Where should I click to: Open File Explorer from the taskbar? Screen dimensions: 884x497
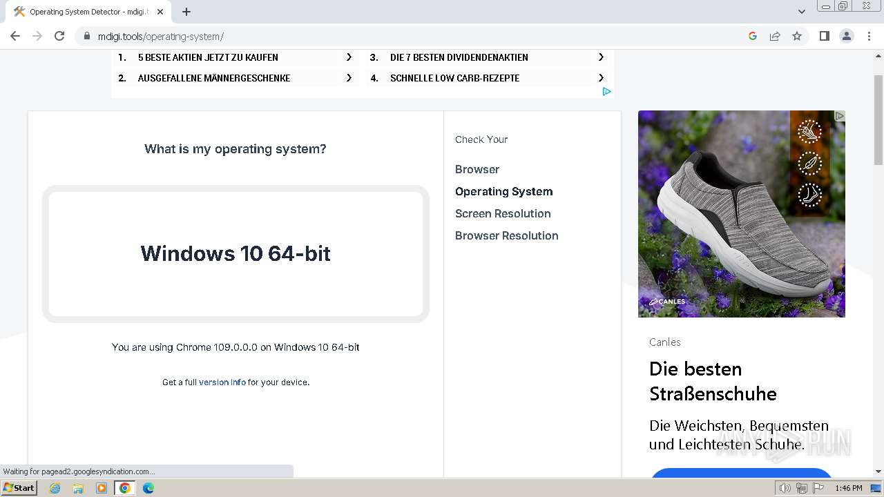click(78, 488)
